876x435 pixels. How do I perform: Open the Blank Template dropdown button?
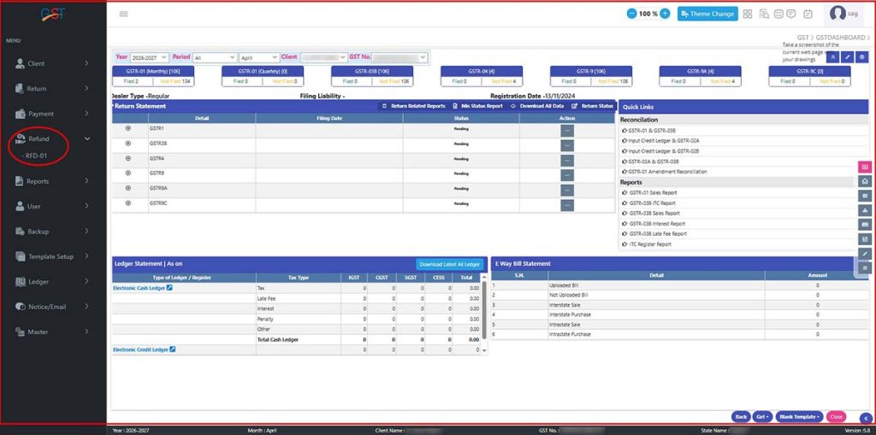tap(800, 417)
